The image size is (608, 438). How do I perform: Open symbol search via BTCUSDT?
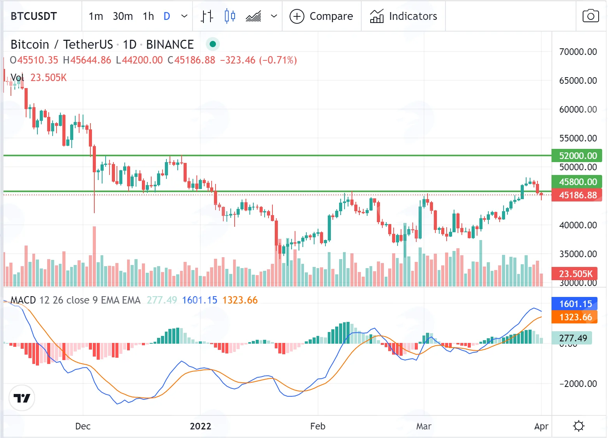tap(34, 16)
